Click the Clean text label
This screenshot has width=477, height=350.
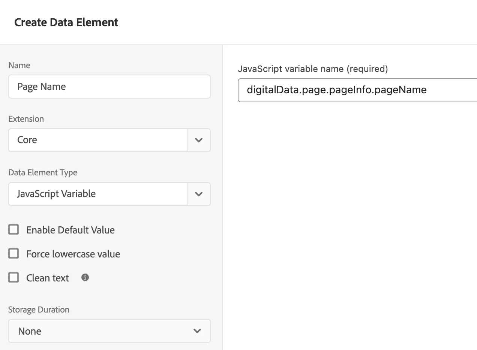[48, 278]
